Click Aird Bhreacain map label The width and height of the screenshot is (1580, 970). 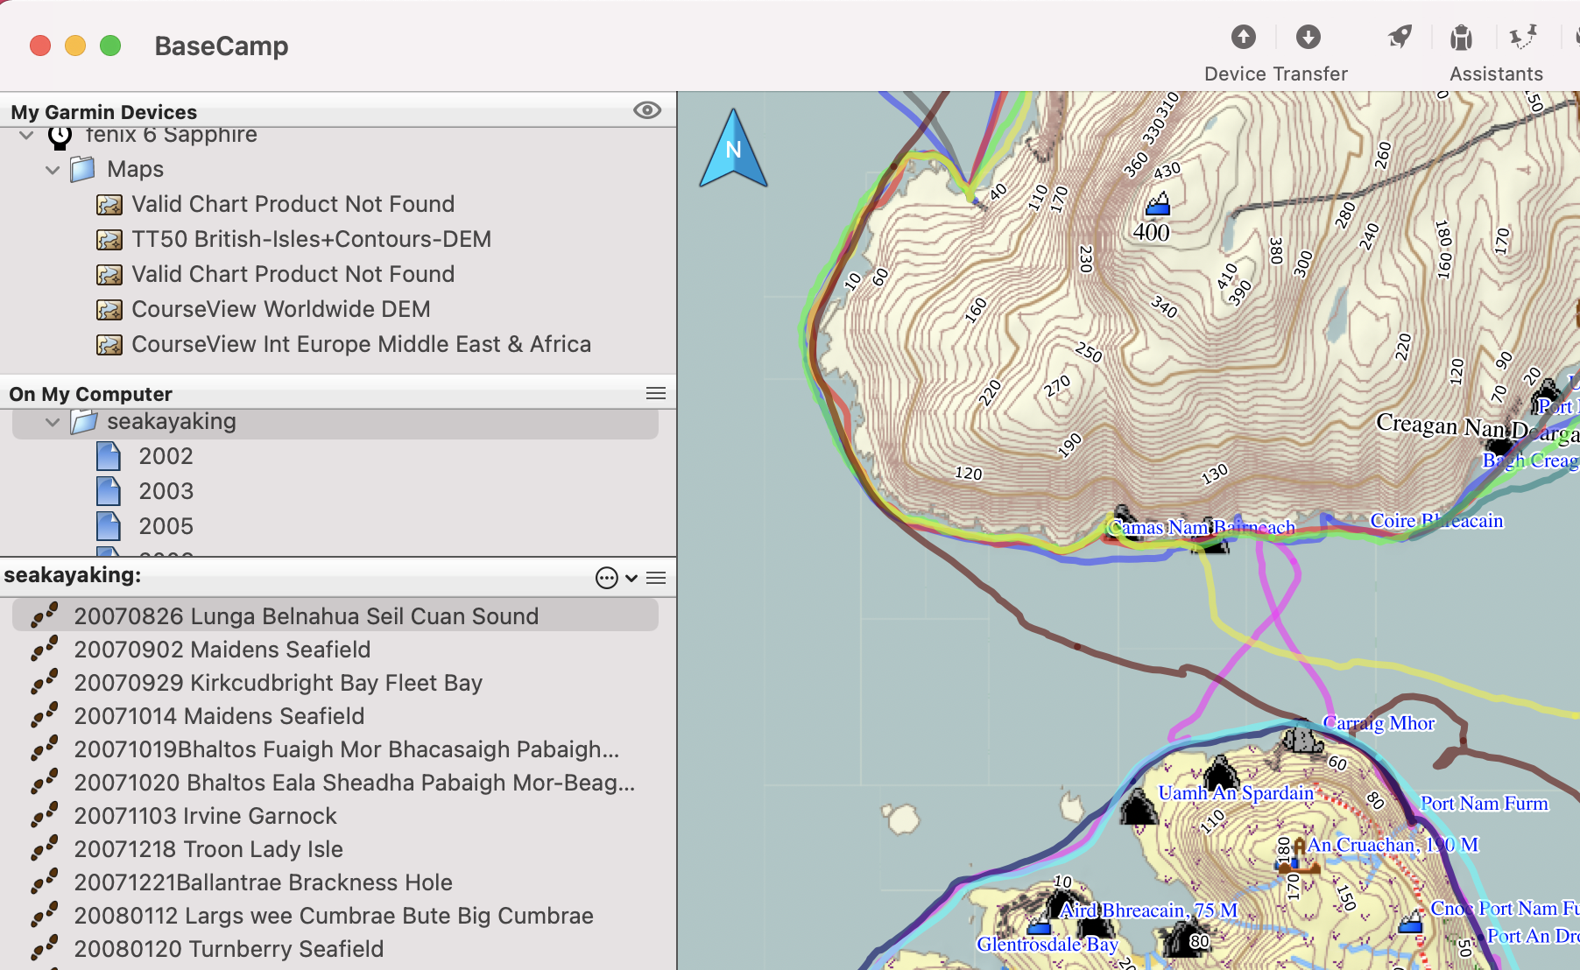1148,910
